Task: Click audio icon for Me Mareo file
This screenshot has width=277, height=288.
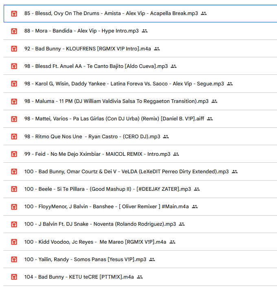Action: click(x=14, y=242)
